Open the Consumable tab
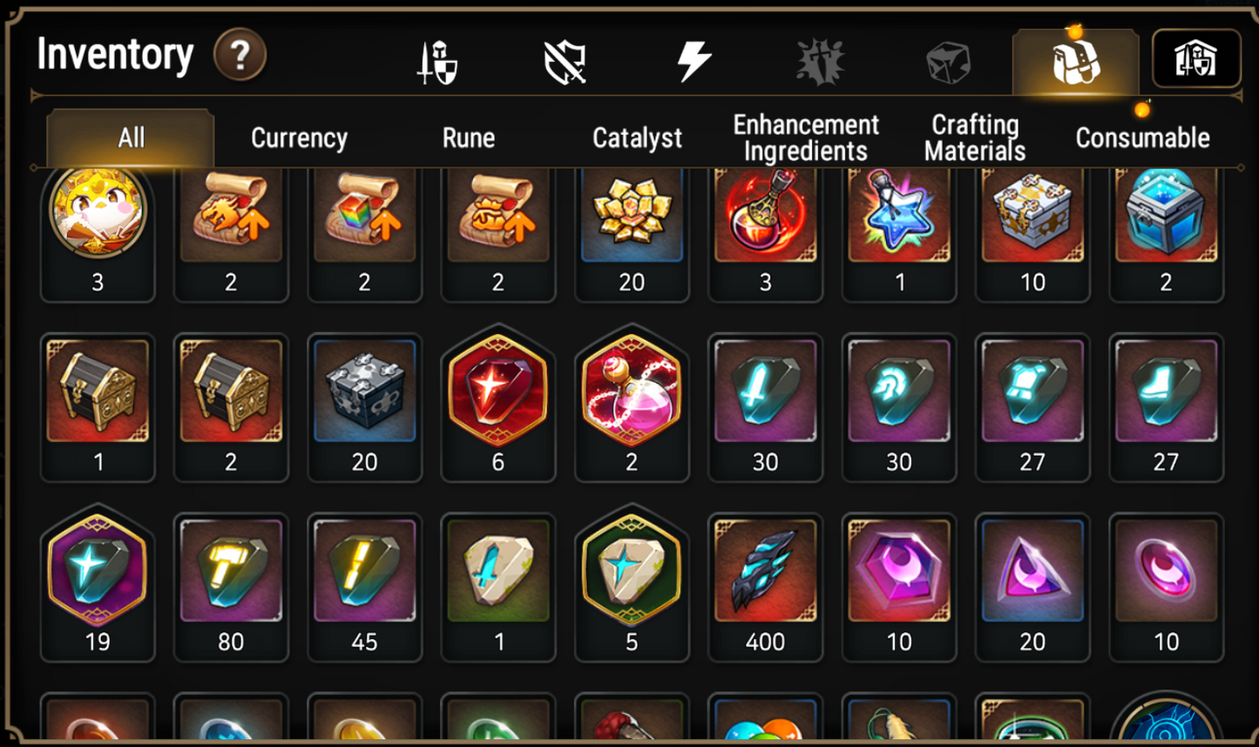The image size is (1259, 747). tap(1142, 138)
